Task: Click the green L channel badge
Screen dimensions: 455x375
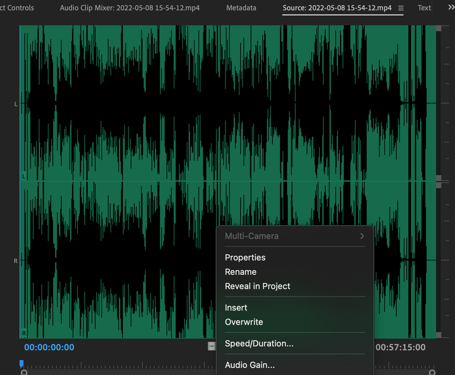Action: [x=24, y=176]
